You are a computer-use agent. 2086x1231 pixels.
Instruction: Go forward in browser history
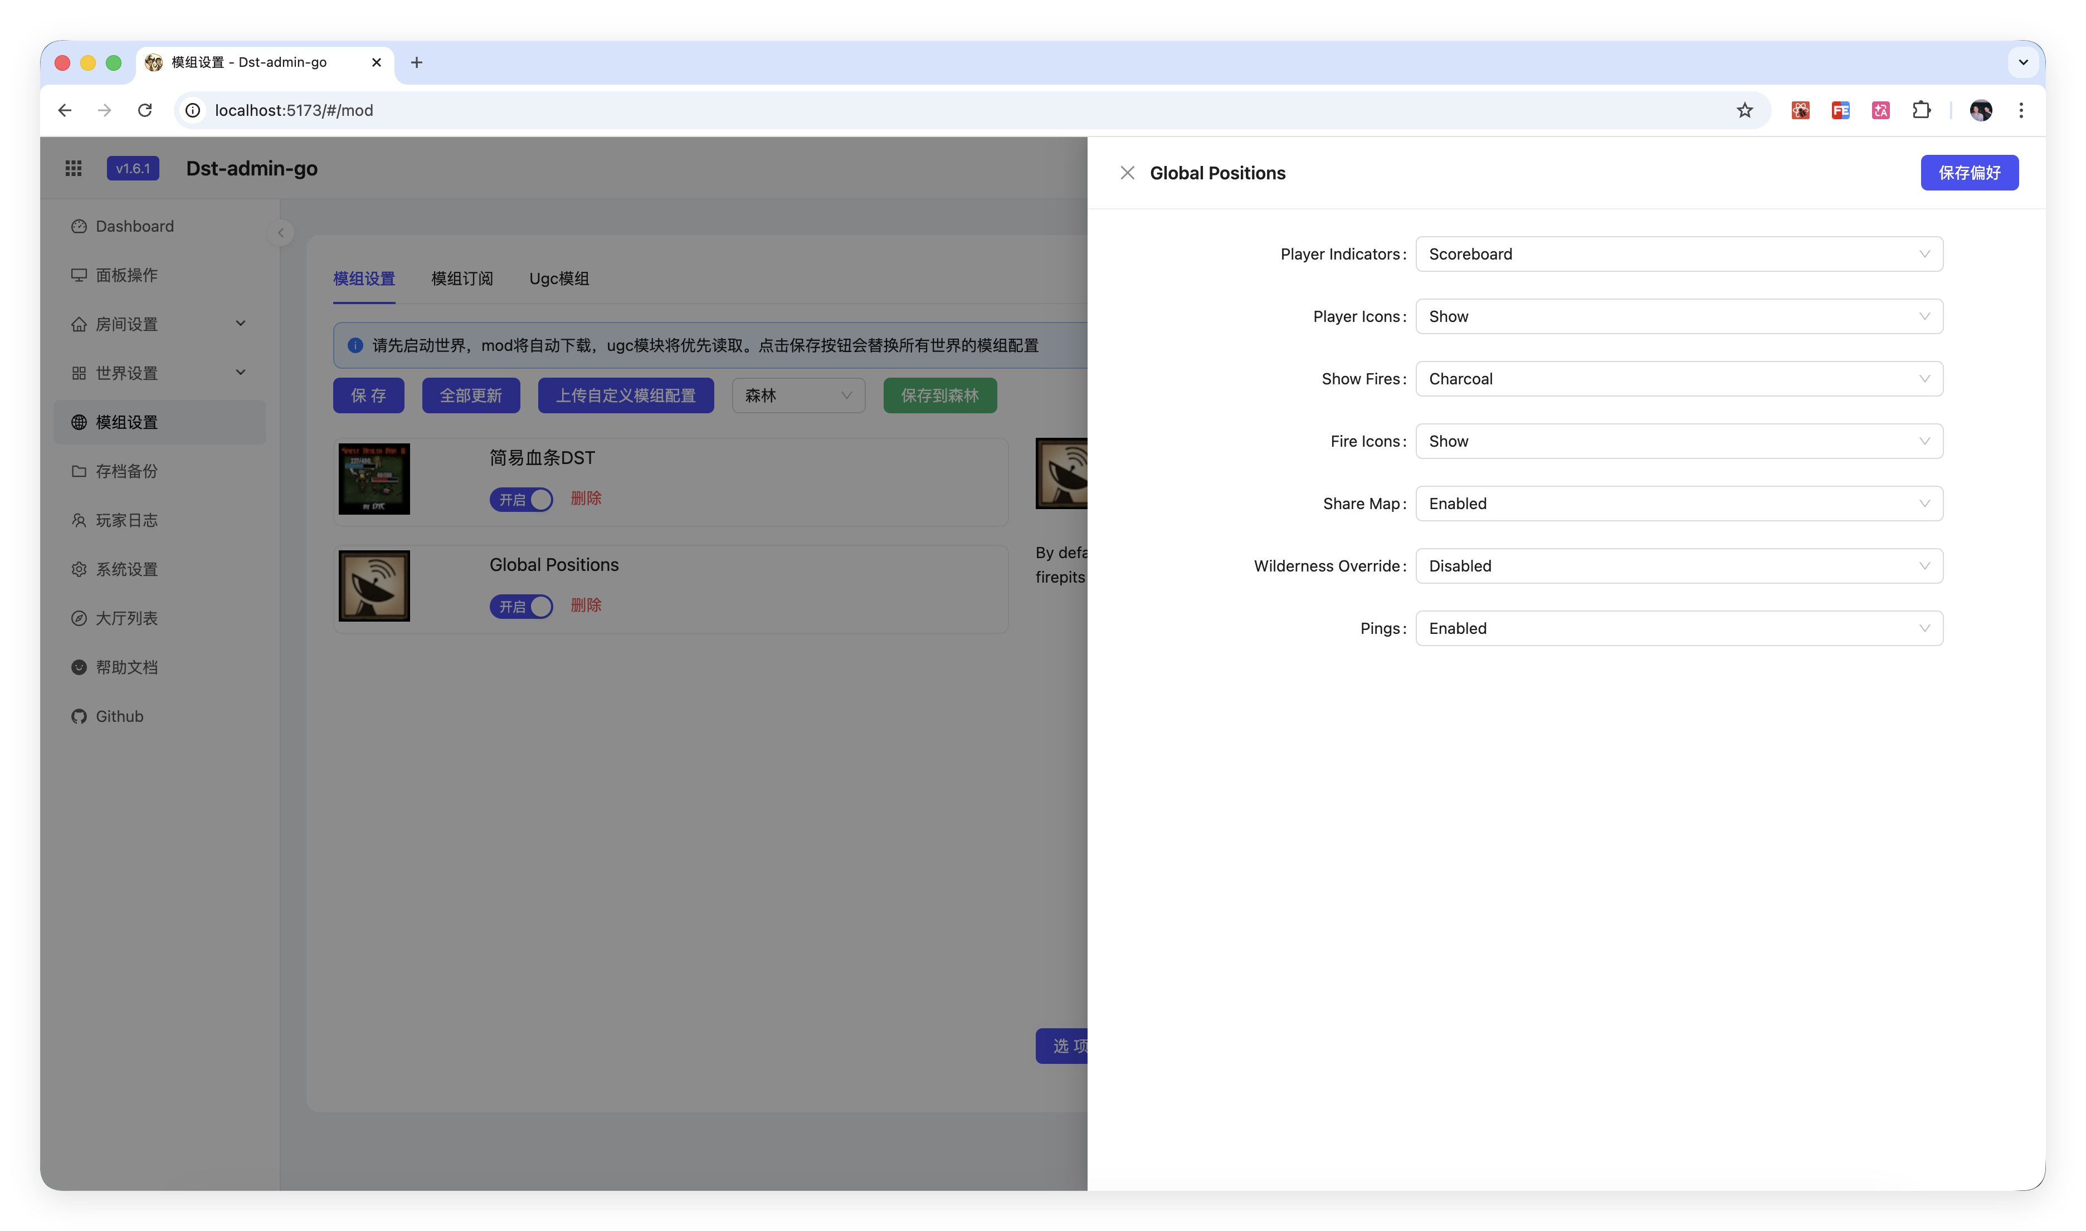point(105,110)
